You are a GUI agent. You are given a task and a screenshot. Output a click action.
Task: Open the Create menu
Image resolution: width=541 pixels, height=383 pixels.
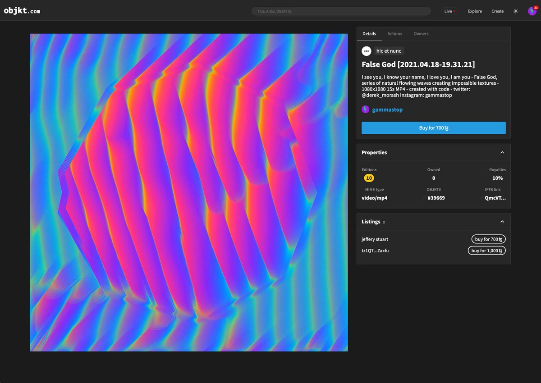click(x=498, y=11)
